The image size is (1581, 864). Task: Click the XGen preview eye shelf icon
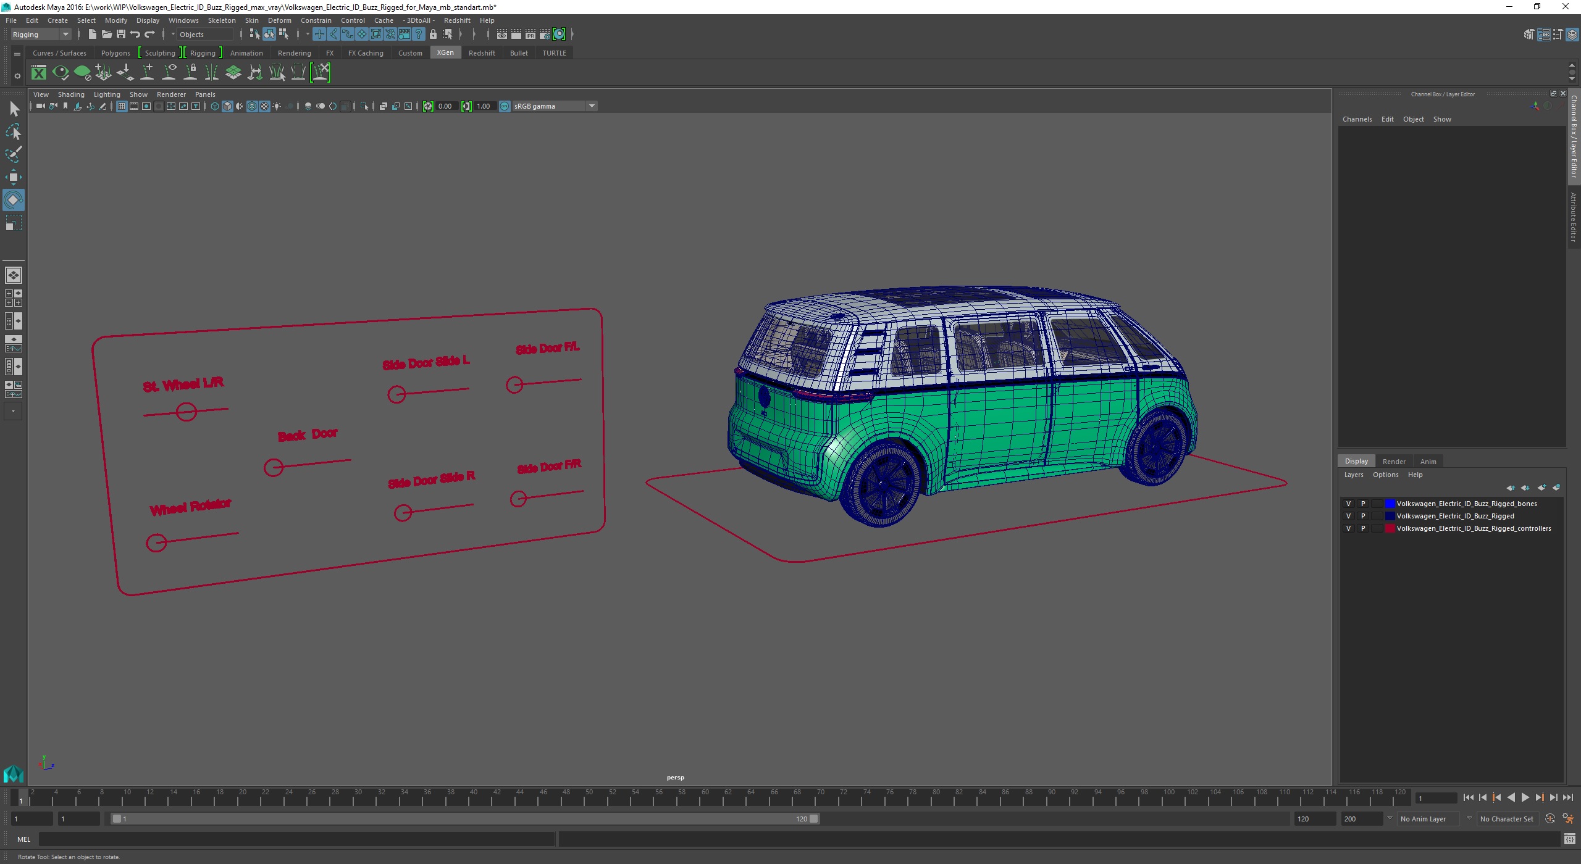[x=61, y=73]
